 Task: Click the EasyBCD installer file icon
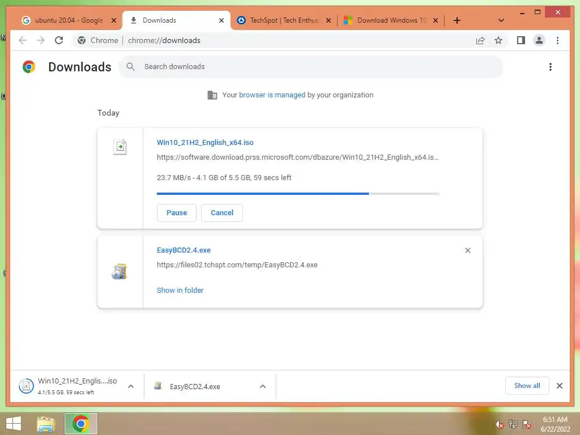pos(120,272)
